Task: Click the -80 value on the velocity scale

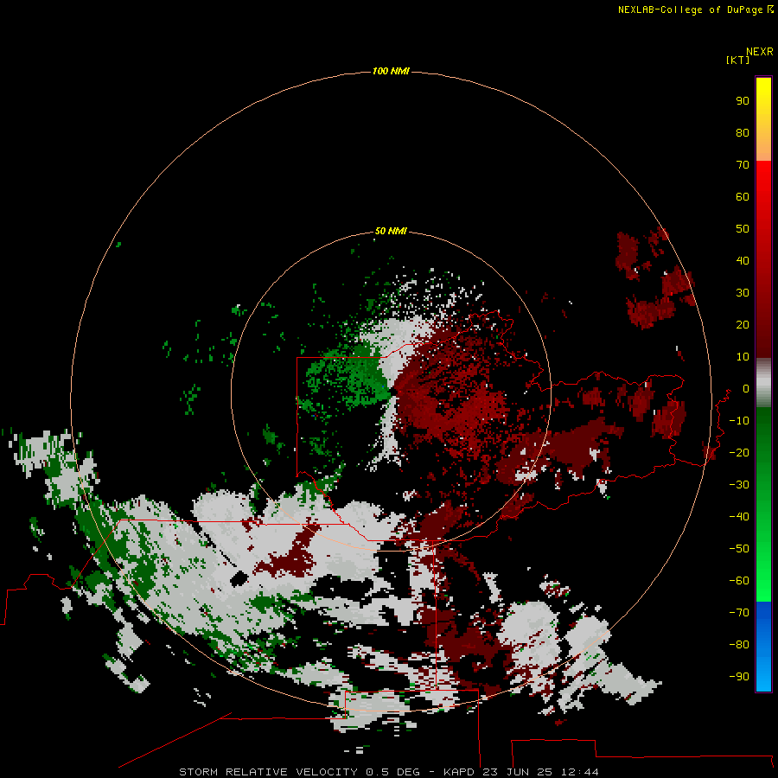Action: tap(739, 645)
